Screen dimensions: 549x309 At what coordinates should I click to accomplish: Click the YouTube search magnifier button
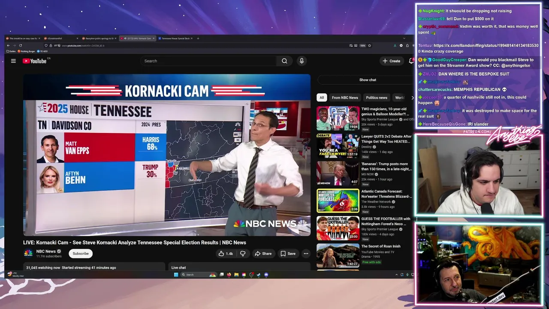click(x=284, y=61)
